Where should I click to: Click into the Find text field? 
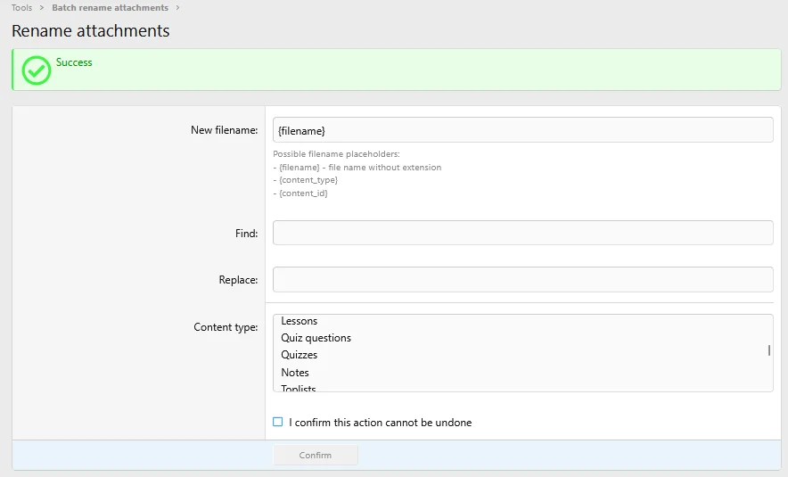522,233
